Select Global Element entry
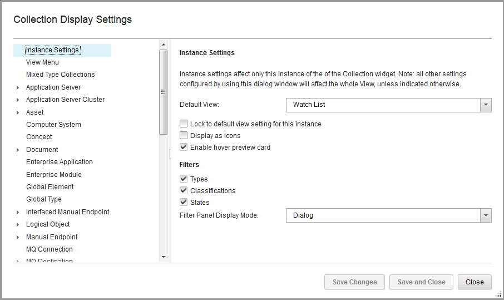Viewport: 504px width, 300px height. tap(50, 187)
